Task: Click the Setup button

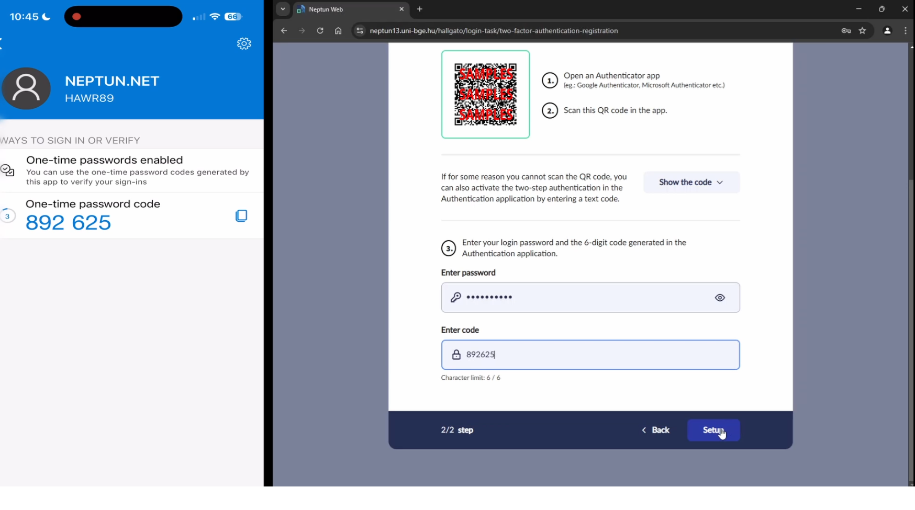Action: [713, 430]
